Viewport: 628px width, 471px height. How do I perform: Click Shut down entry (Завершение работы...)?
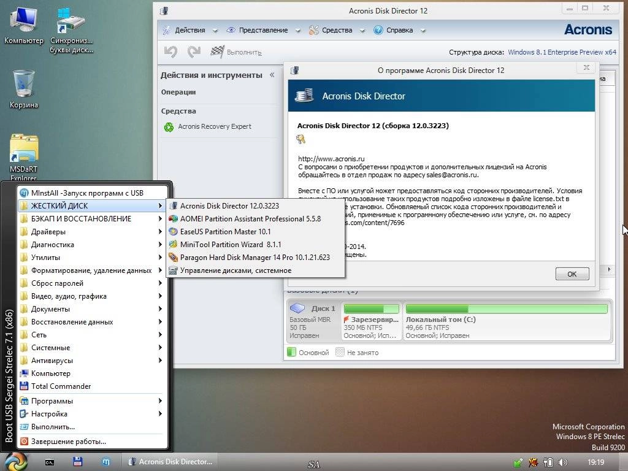coord(92,442)
